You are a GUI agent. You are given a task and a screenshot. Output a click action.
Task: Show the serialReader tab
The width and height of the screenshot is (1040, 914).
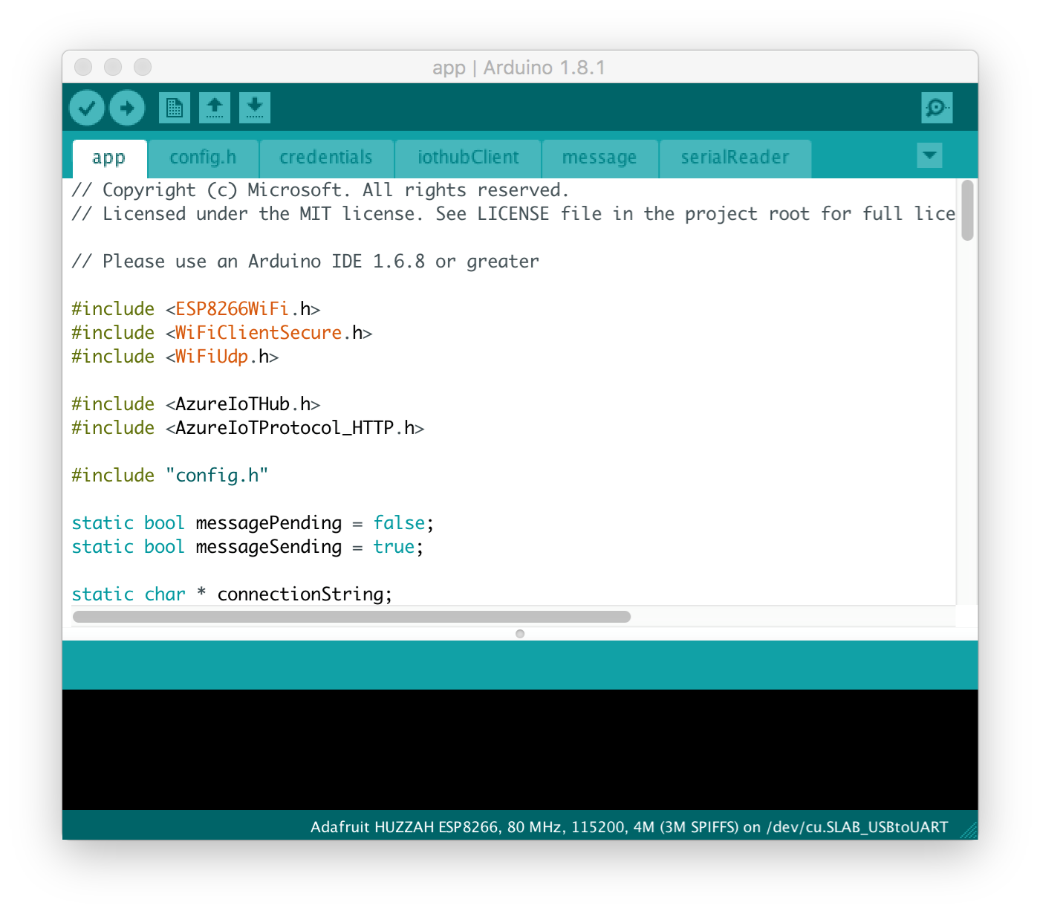click(x=735, y=158)
